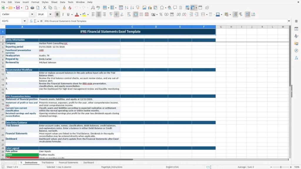Toggle Underline formatting

pos(68,14)
